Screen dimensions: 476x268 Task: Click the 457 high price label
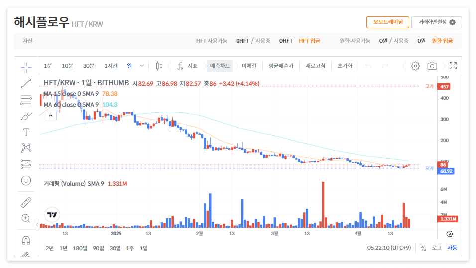444,87
